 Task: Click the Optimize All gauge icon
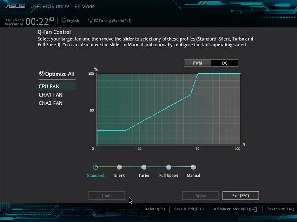click(x=42, y=74)
